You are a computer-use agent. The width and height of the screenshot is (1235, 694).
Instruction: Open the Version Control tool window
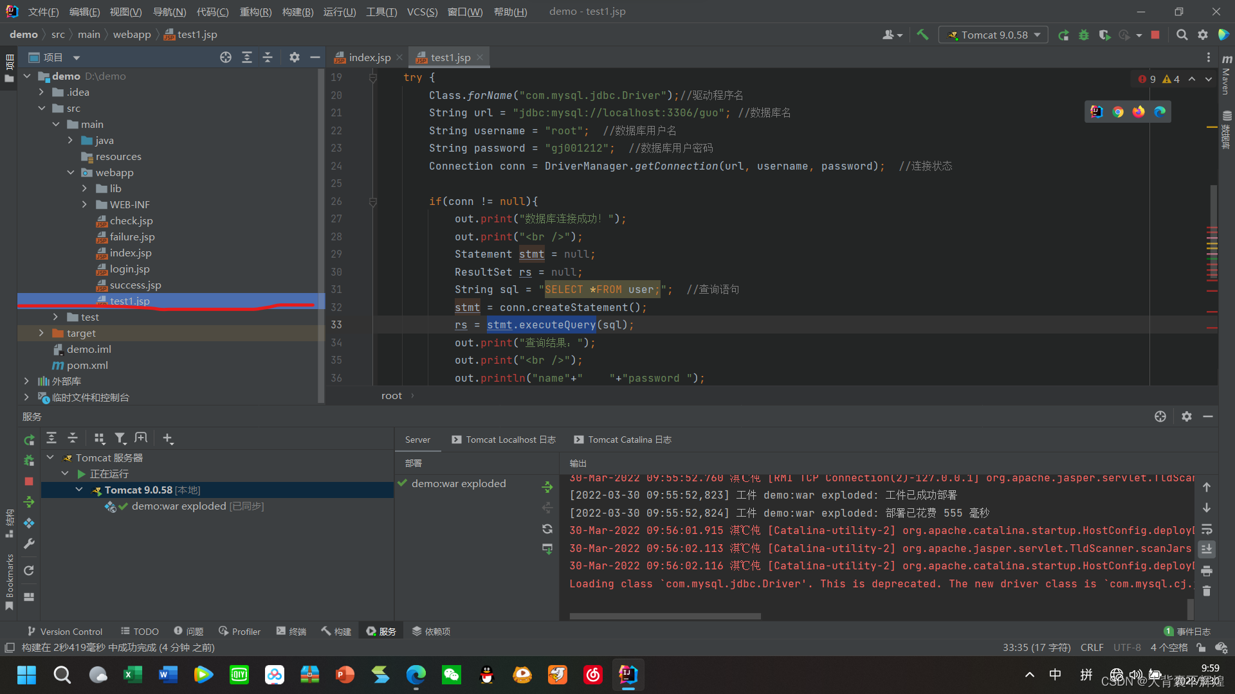[65, 632]
